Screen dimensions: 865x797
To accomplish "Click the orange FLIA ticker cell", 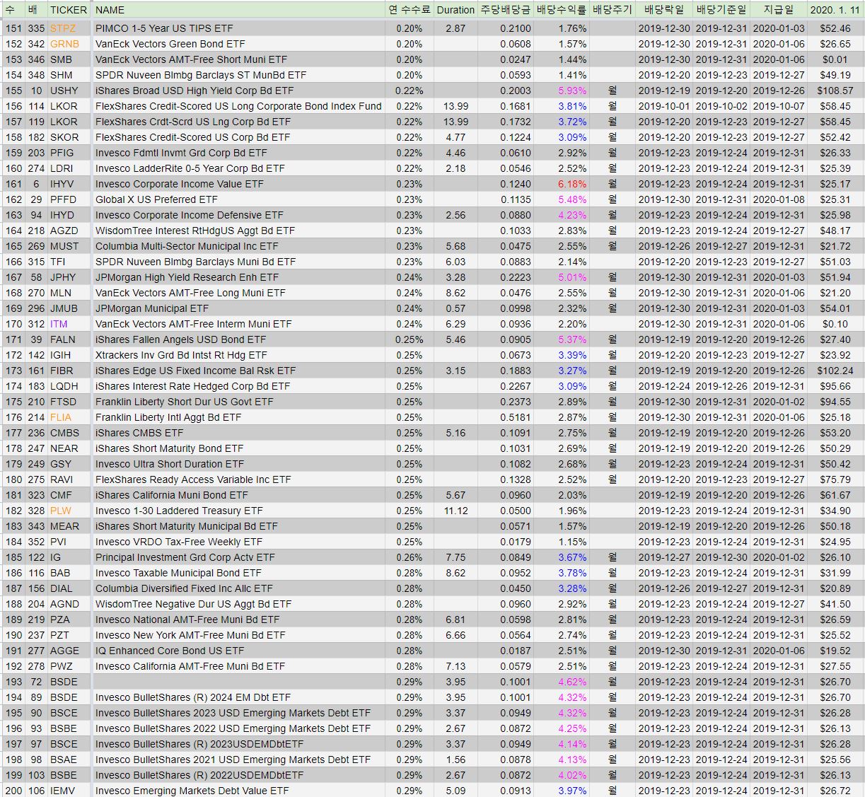I will pyautogui.click(x=69, y=417).
